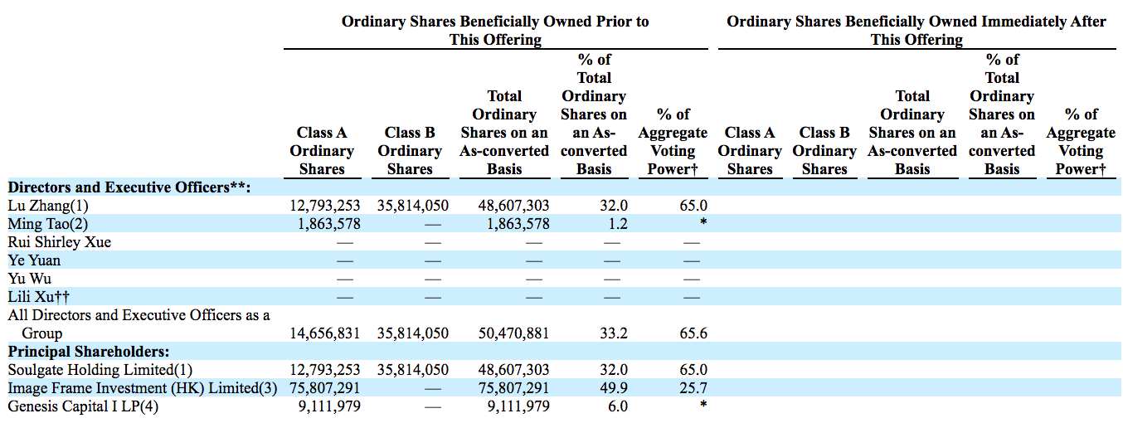Click the asterisk in Genesis Capital's voting power cell
Image resolution: width=1123 pixels, height=428 pixels.
coord(703,405)
